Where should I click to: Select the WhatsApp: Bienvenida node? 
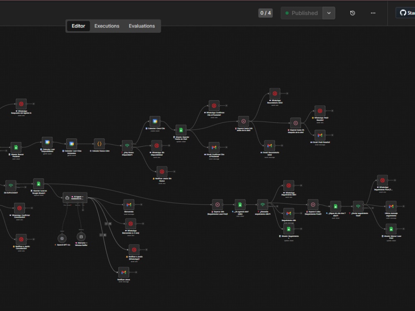point(131,224)
